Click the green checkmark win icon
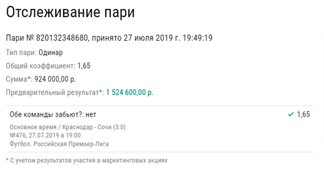Viewport: 324px width, 174px height. click(290, 115)
